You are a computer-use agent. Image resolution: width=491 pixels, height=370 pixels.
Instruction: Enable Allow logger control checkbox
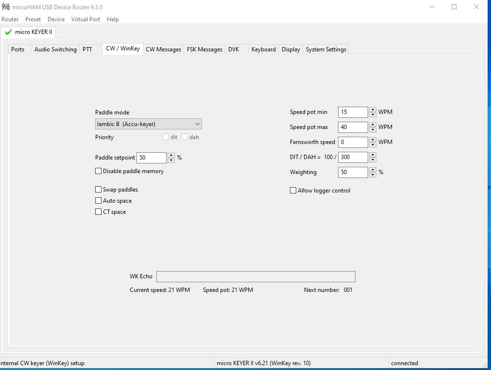click(x=293, y=191)
